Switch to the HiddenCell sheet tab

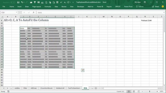point(60,88)
